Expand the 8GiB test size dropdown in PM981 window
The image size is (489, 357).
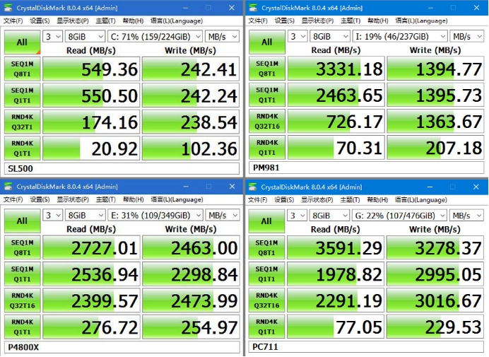(x=331, y=36)
